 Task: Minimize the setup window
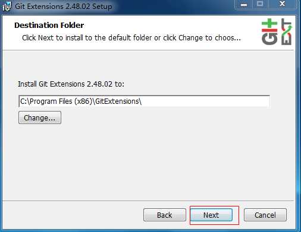[244, 5]
